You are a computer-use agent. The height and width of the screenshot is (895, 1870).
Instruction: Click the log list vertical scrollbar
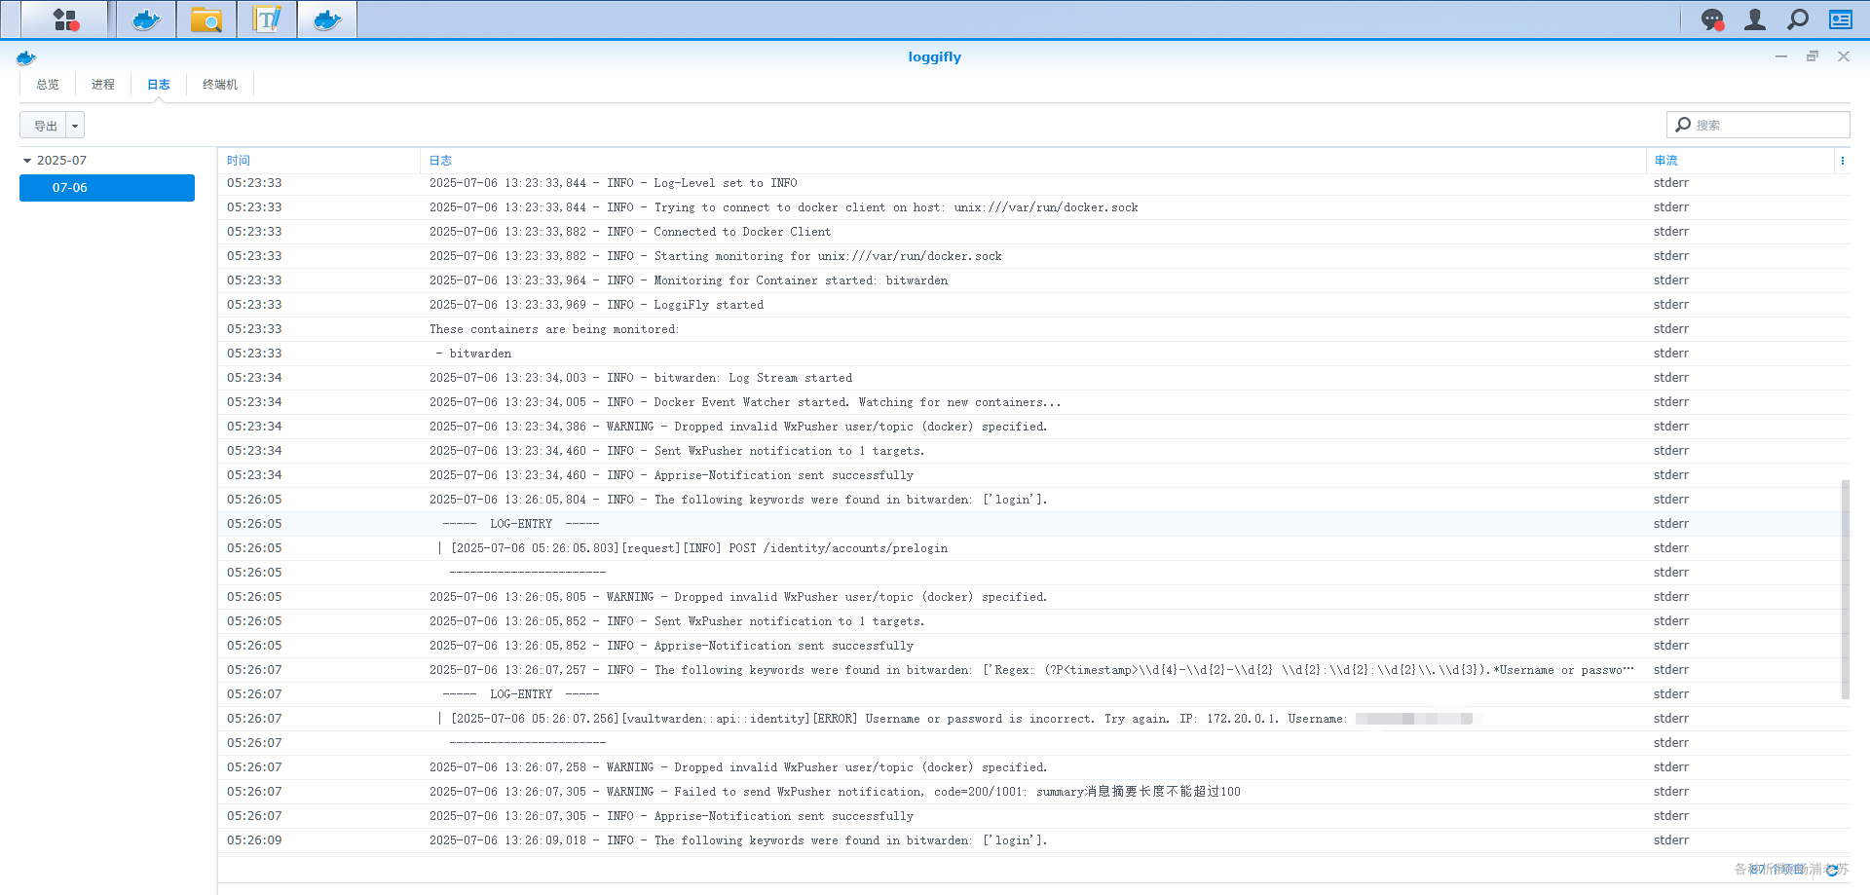[1845, 589]
